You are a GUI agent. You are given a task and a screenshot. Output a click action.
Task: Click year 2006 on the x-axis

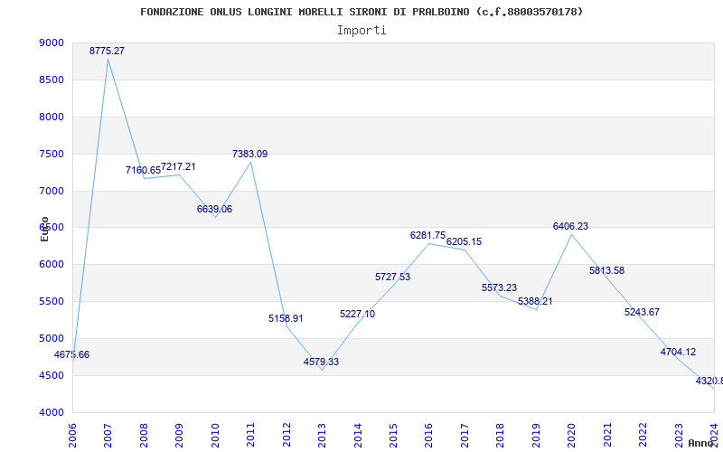pos(72,436)
